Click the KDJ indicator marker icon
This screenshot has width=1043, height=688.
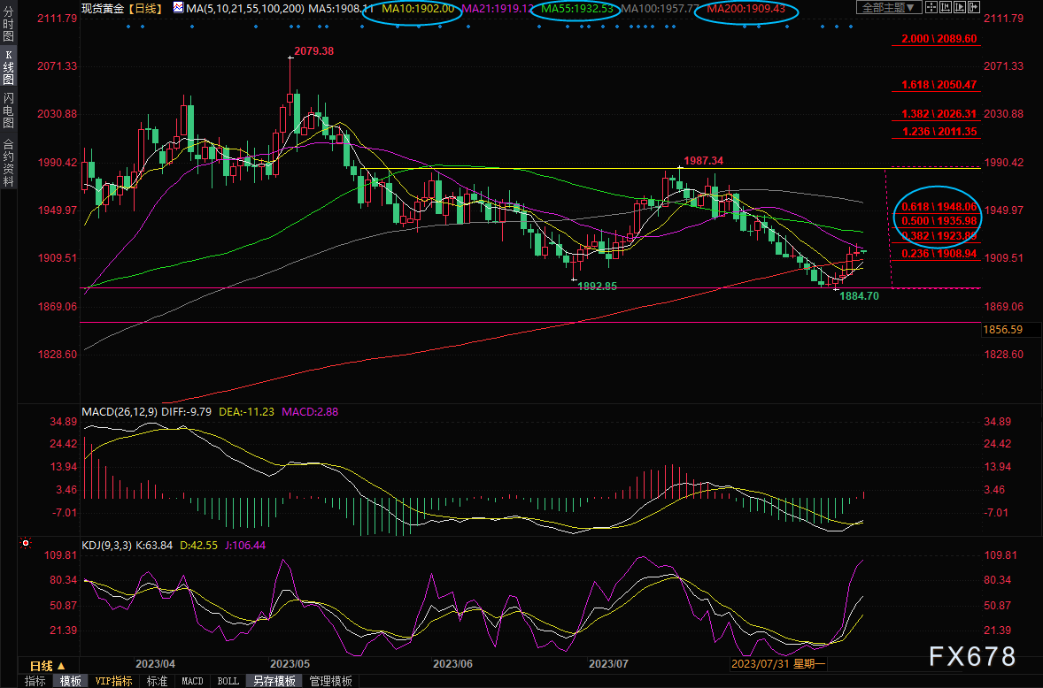tap(25, 543)
